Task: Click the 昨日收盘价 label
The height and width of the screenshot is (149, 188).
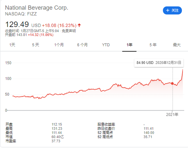Action: click(106, 128)
